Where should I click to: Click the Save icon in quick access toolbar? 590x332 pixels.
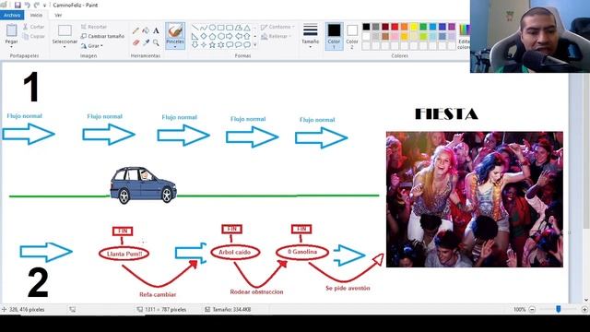point(18,5)
